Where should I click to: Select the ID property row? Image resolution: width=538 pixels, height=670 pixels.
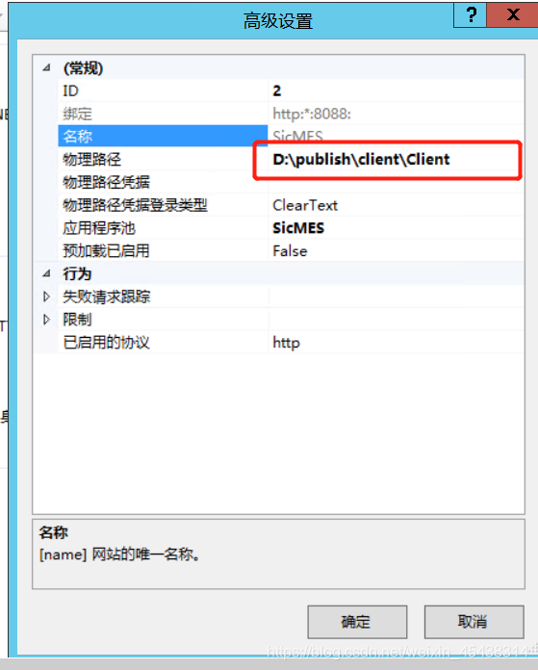tap(291, 90)
